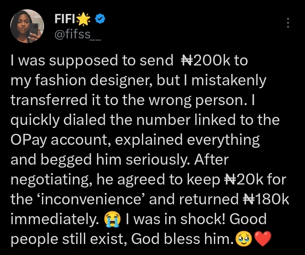Click the phrase "God bless him"
This screenshot has width=305, height=255.
[181, 239]
